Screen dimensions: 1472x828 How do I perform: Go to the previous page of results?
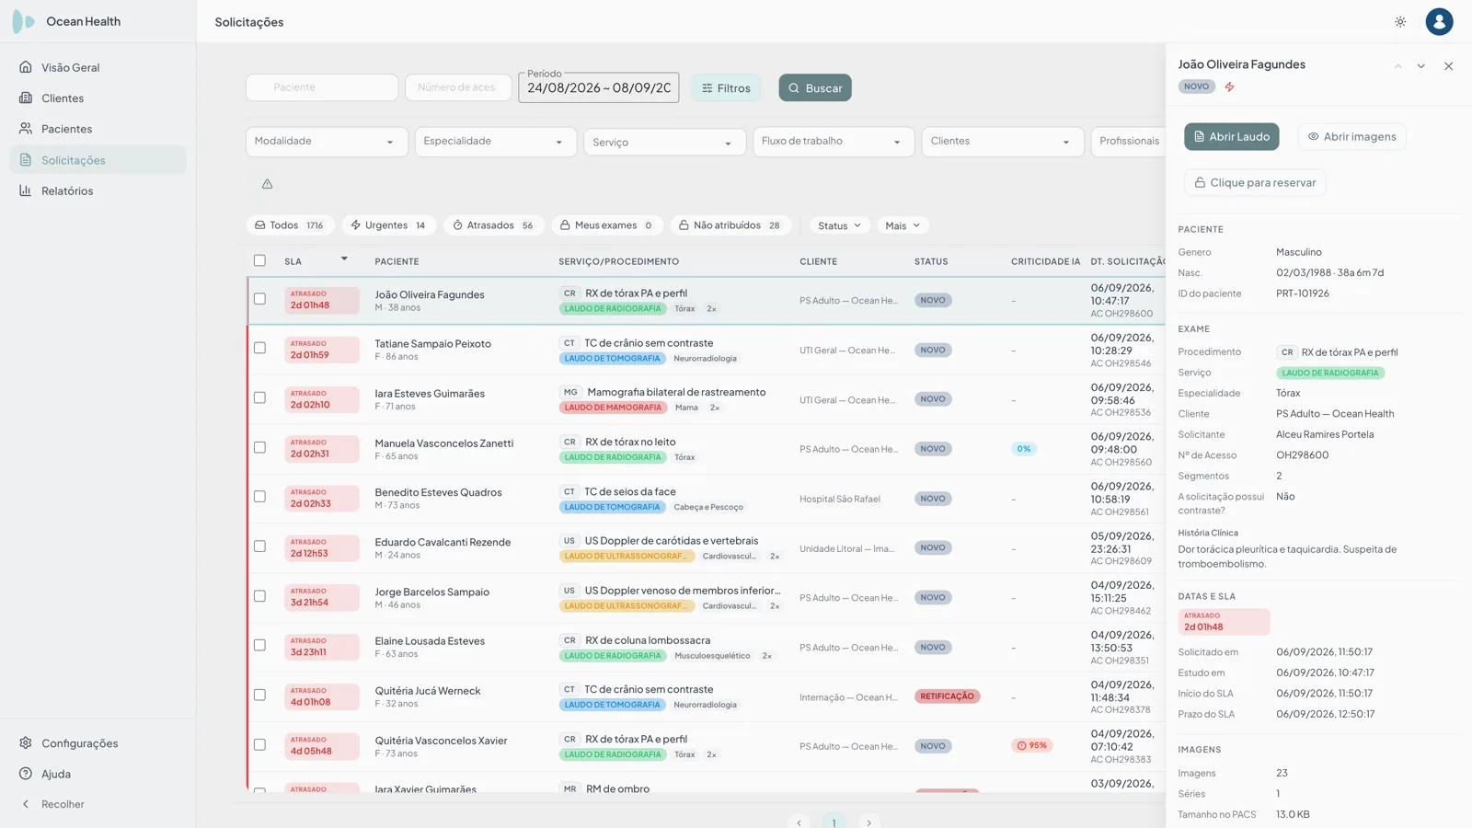pos(799,822)
